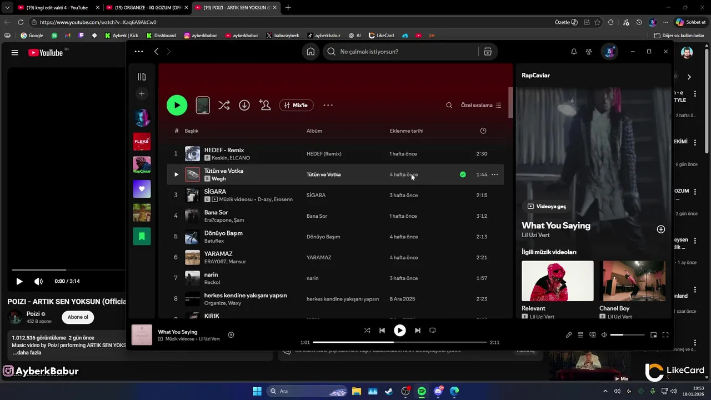711x400 pixels.
Task: Open play queue icon
Action: (x=580, y=335)
